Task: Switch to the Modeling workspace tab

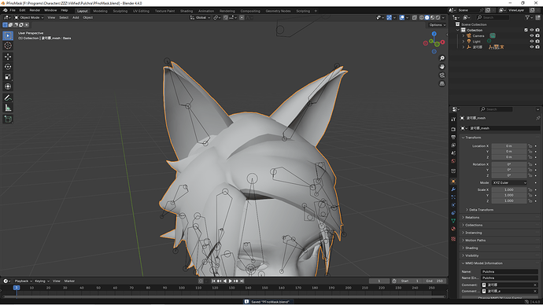Action: [100, 11]
